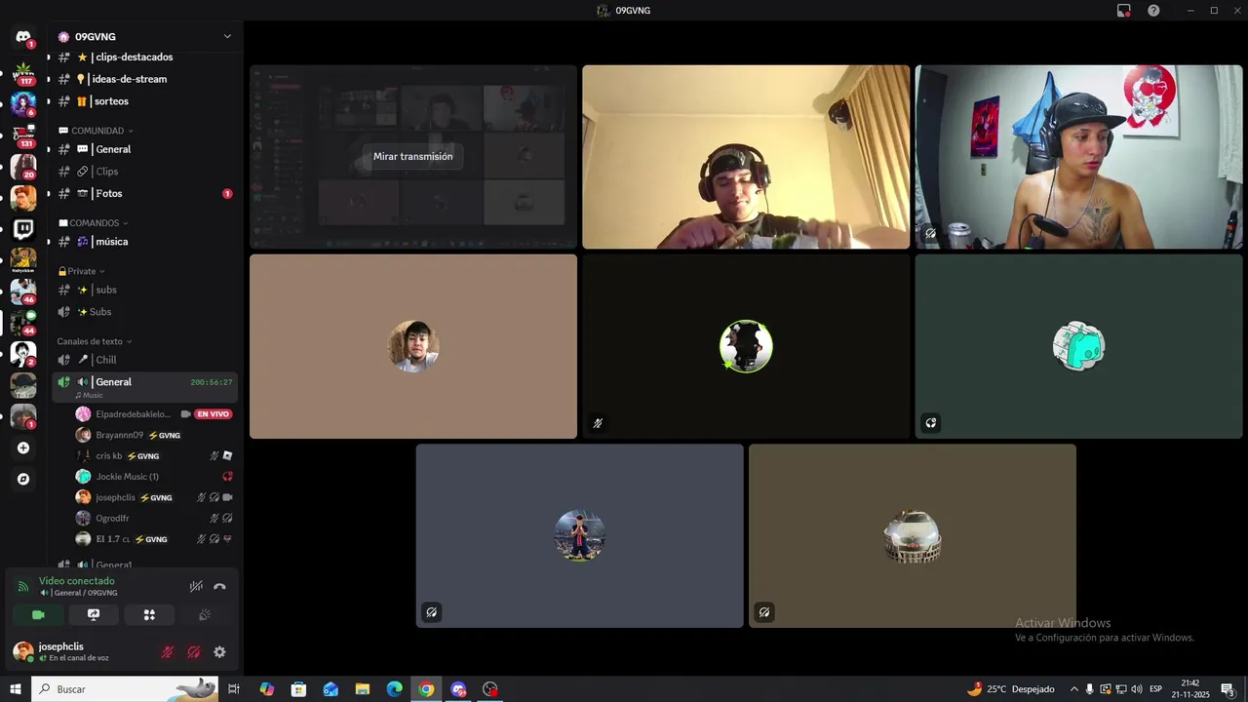Open File Explorer from the taskbar
The image size is (1248, 702).
coord(362,689)
